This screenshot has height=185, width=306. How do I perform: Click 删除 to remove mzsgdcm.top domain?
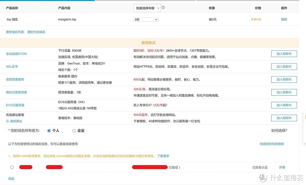(x=284, y=19)
